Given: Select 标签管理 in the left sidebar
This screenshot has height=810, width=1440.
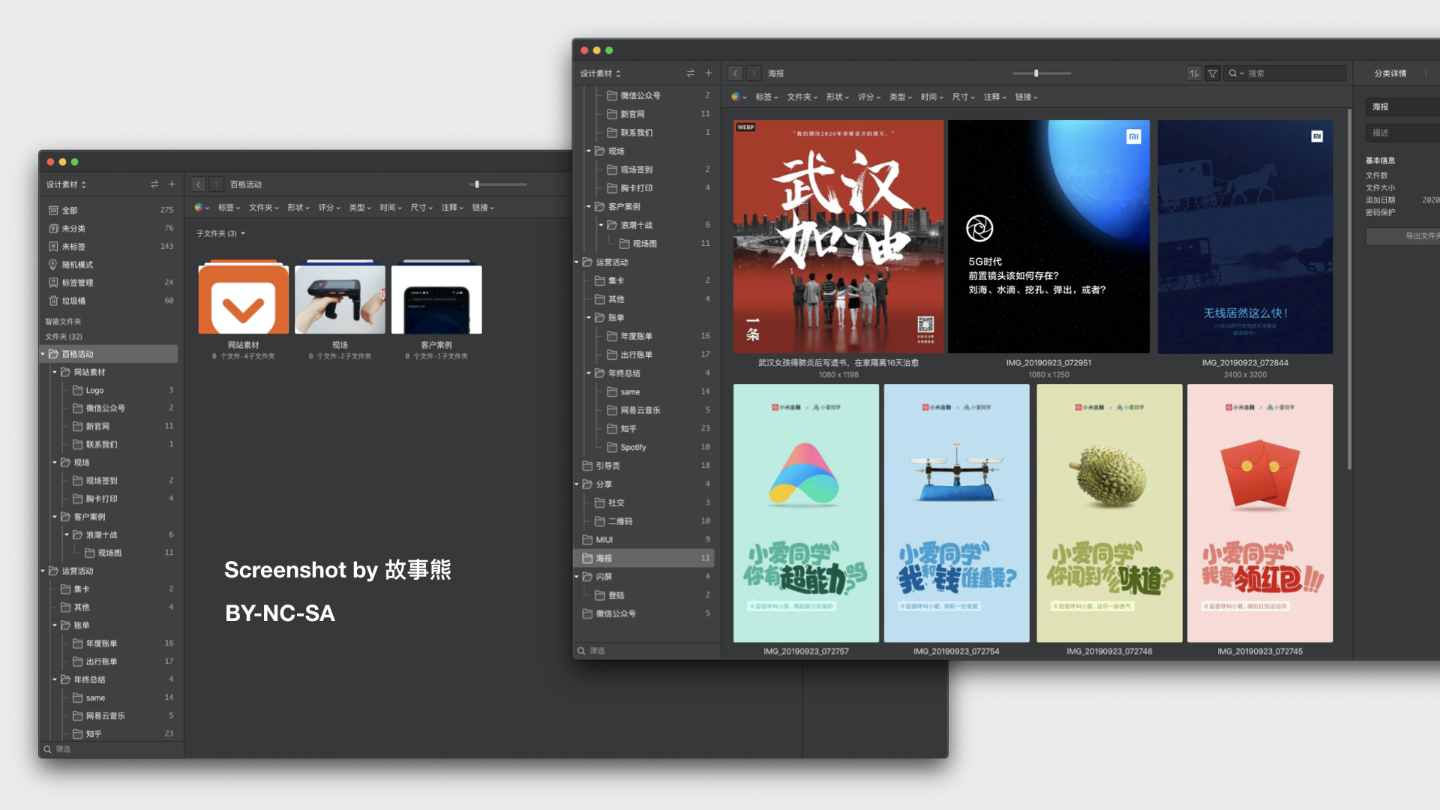Looking at the screenshot, I should 77,283.
